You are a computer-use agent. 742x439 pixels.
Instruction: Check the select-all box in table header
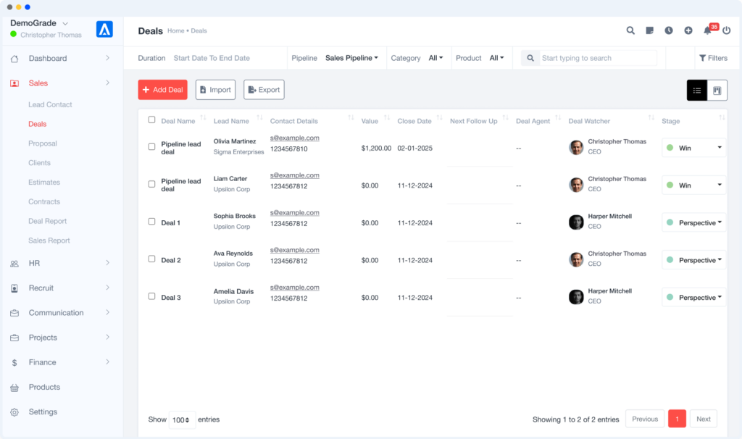click(x=151, y=120)
